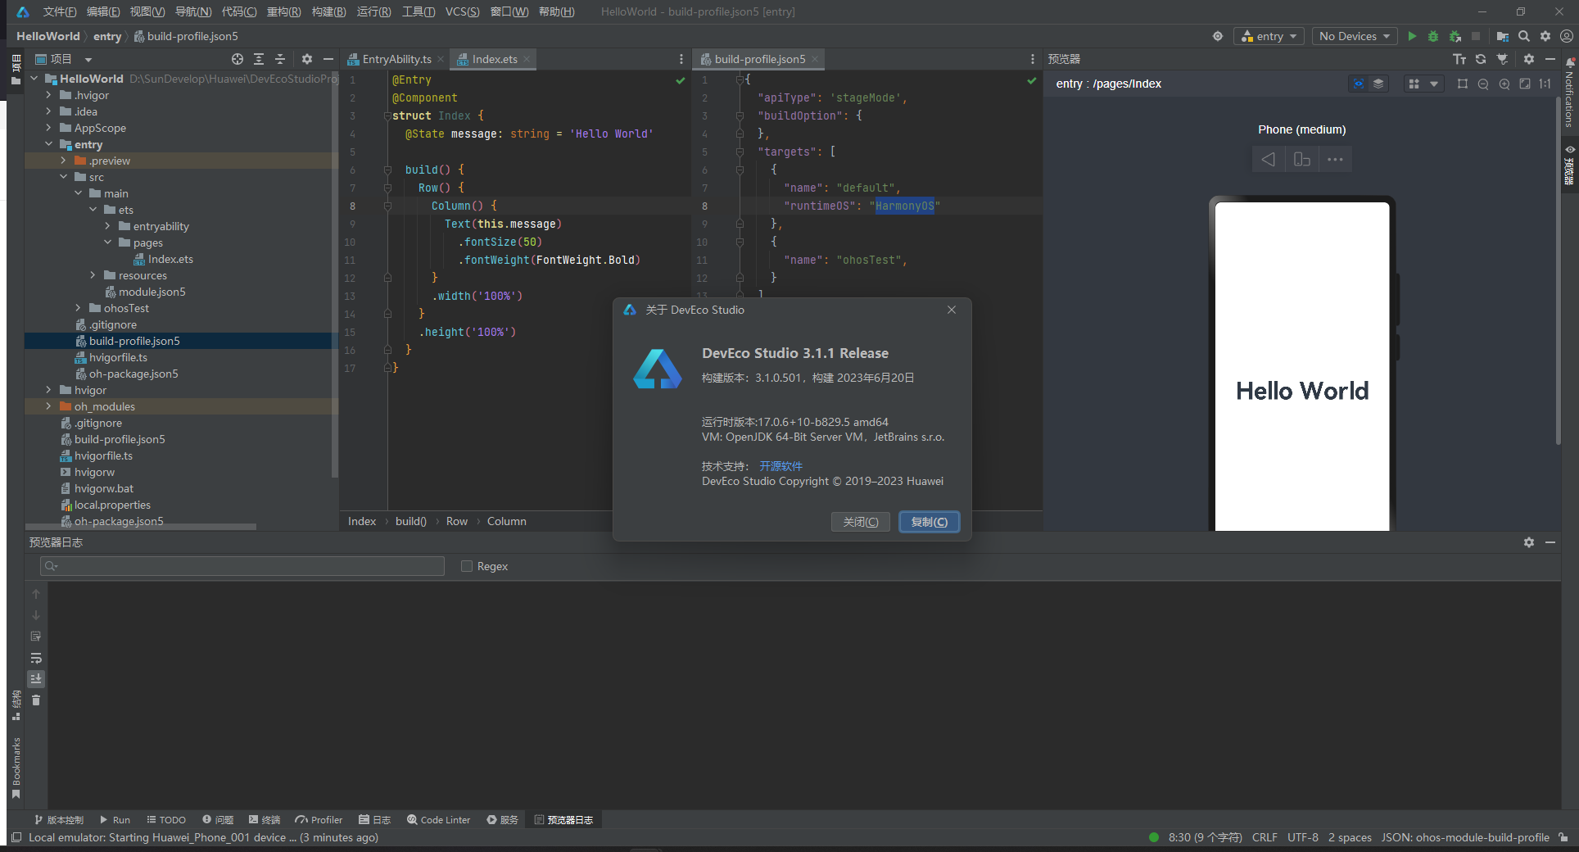Screen dimensions: 1579x852
Task: Click the locate target icon left of entry selector
Action: point(1218,36)
